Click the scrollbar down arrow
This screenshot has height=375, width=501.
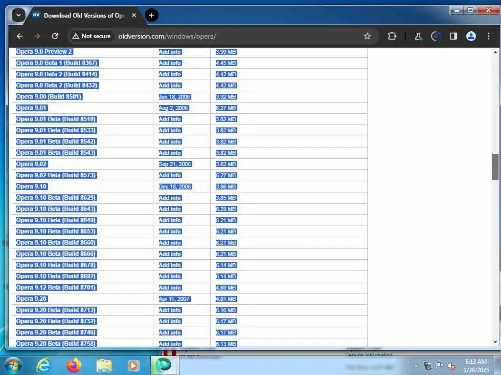tap(495, 342)
